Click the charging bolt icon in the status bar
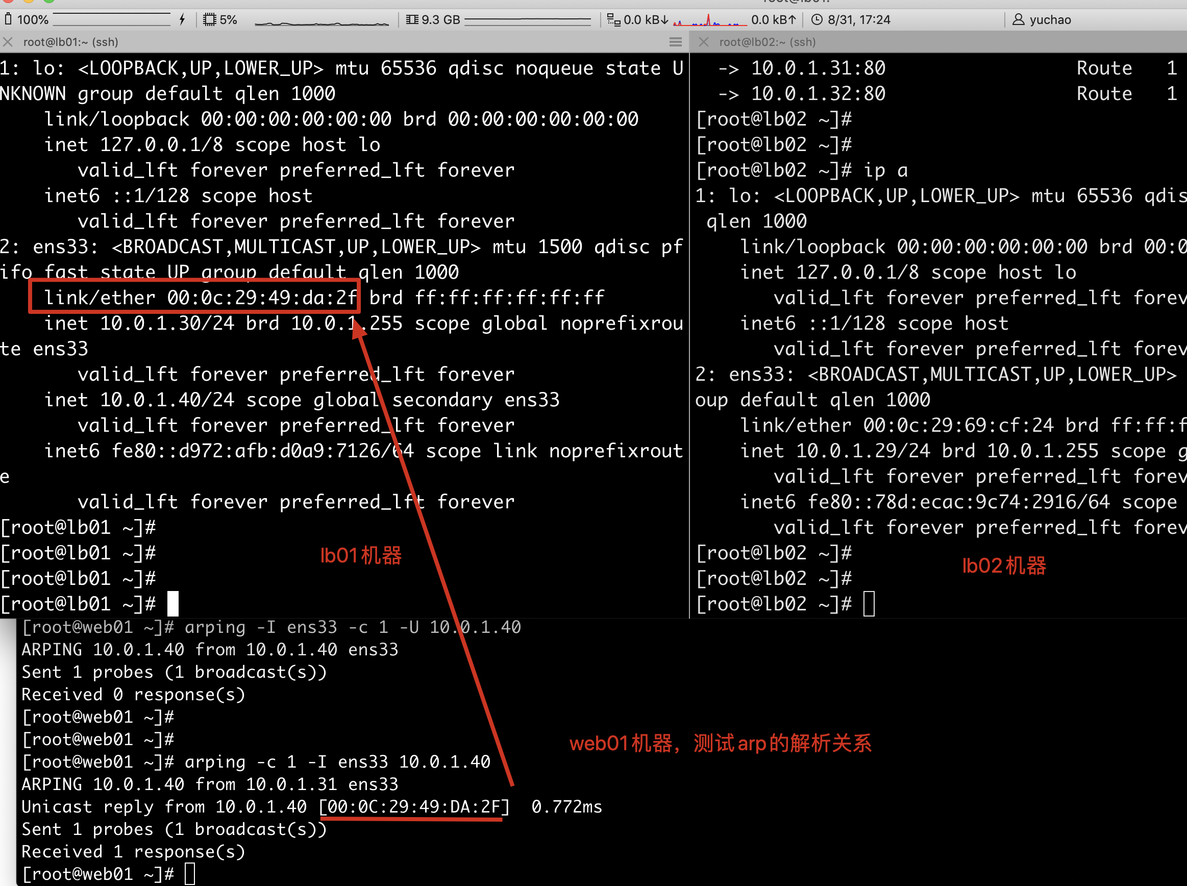1187x886 pixels. [x=182, y=20]
